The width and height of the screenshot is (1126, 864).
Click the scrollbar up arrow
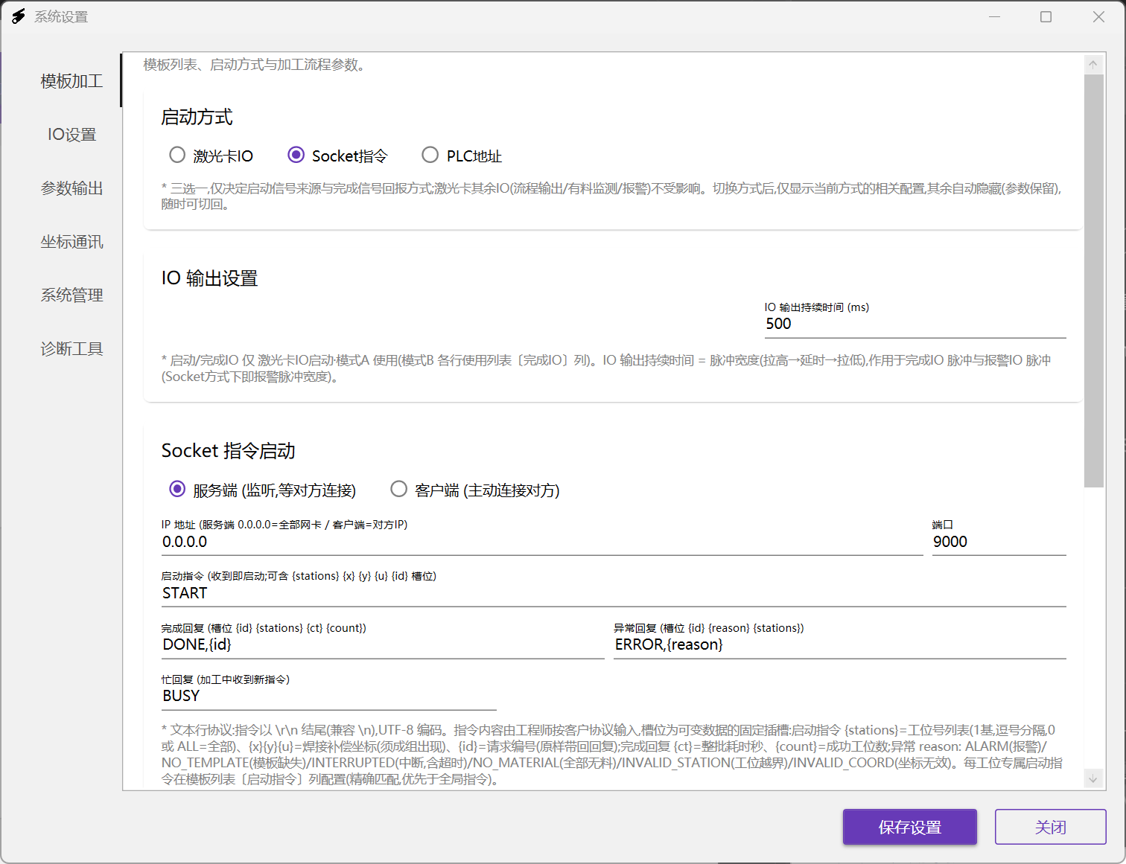(1093, 64)
